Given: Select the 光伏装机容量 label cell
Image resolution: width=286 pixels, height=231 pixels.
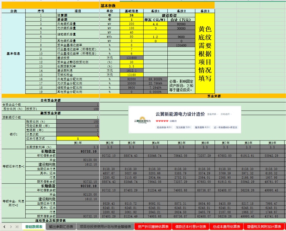Looking at the screenshot, I should 78,28.
